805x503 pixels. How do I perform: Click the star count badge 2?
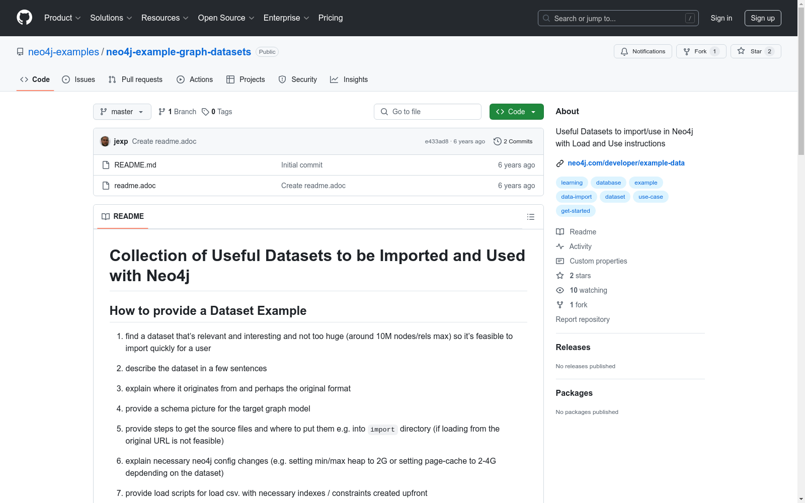click(769, 51)
